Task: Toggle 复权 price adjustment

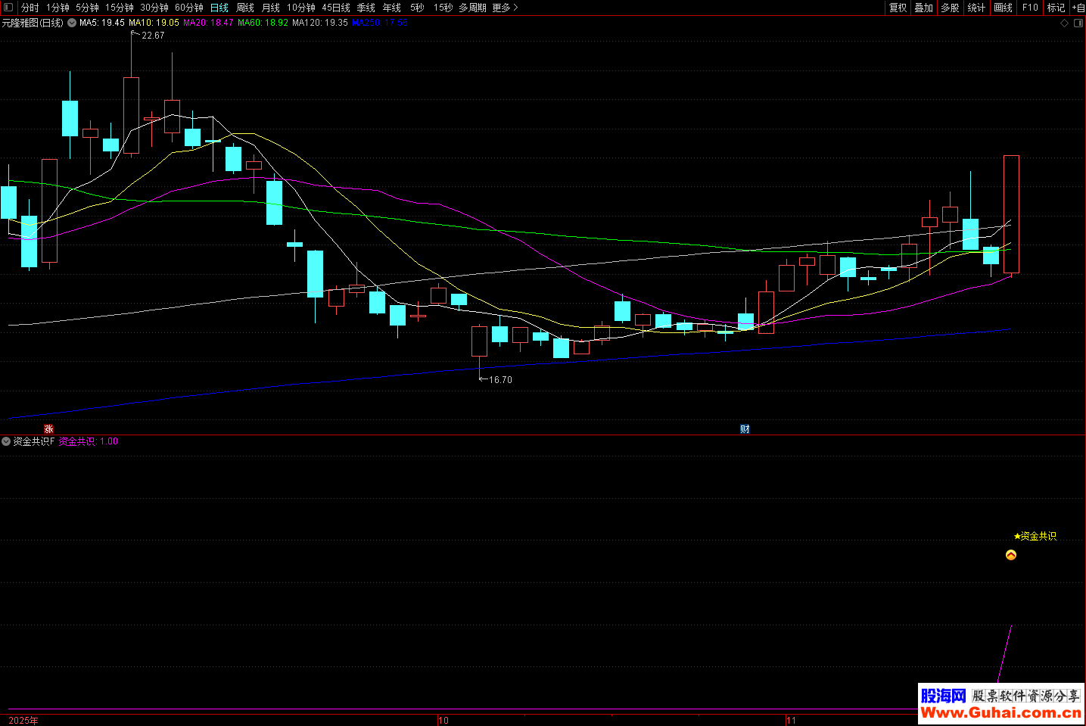Action: 898,8
